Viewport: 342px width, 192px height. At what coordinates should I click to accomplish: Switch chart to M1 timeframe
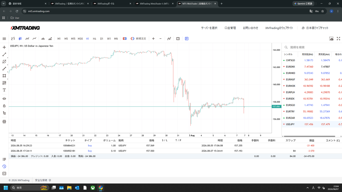[x=59, y=39]
